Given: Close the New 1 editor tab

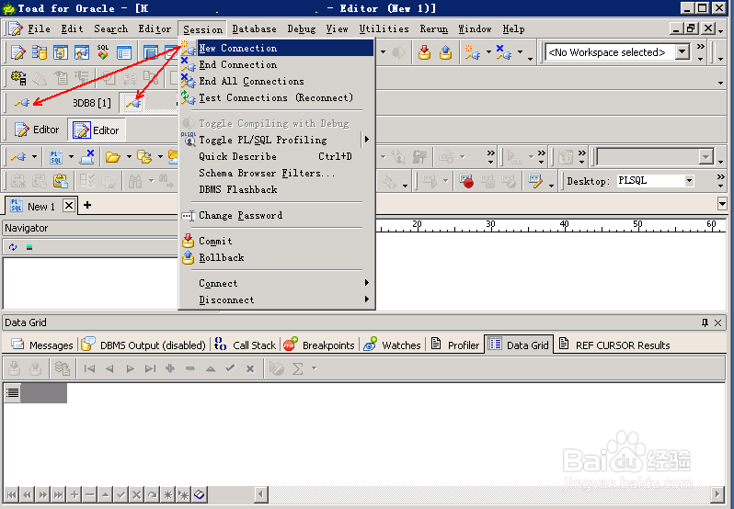Looking at the screenshot, I should [x=69, y=205].
